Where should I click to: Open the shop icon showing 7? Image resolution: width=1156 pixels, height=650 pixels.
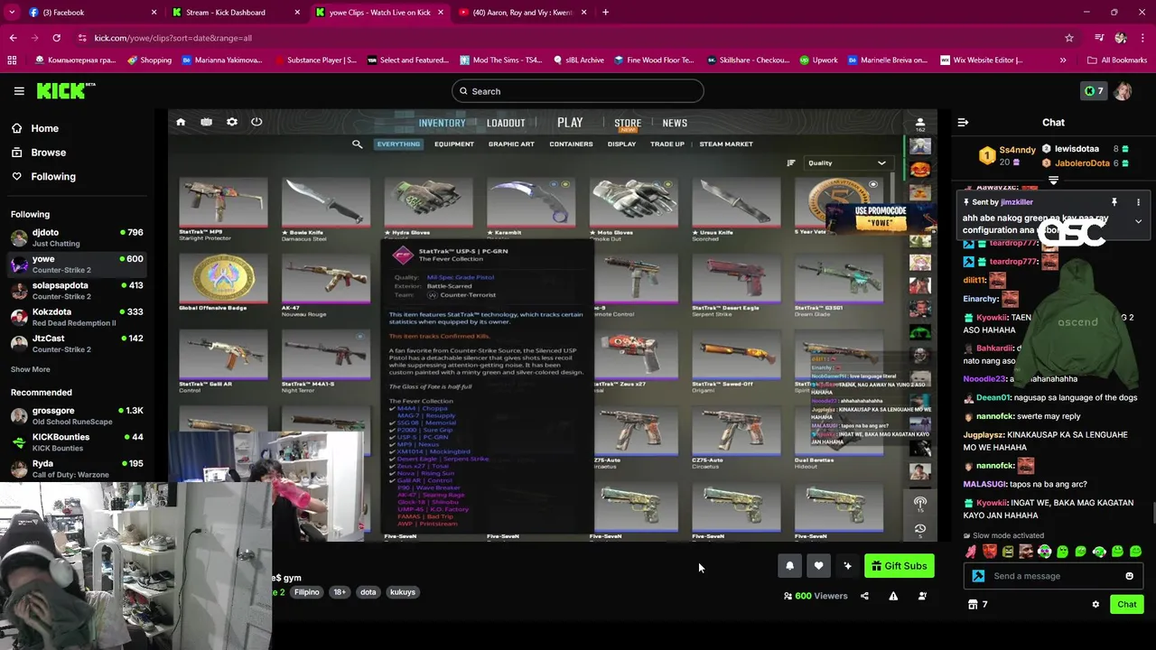[978, 605]
